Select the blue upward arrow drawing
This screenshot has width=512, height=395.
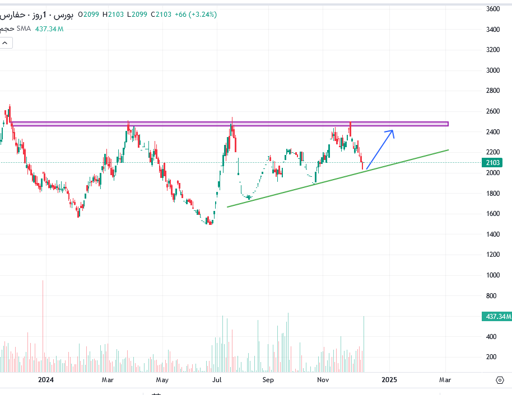click(380, 149)
